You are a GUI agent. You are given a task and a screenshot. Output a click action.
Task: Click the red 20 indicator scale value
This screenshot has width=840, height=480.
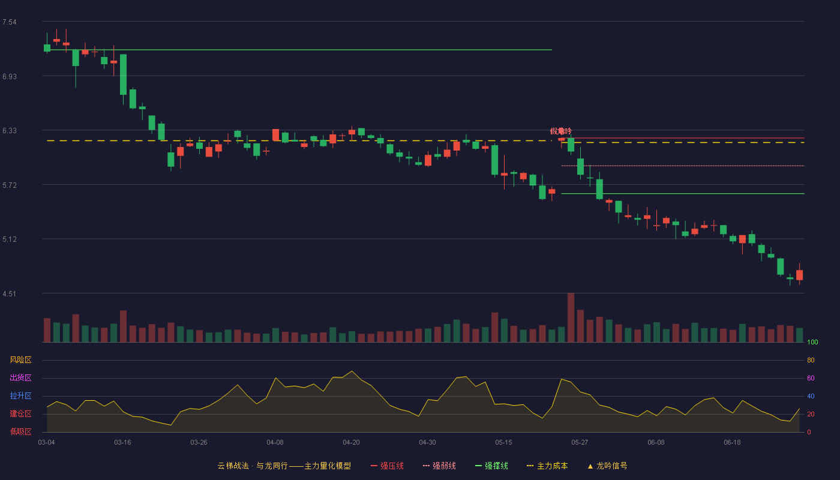[811, 415]
